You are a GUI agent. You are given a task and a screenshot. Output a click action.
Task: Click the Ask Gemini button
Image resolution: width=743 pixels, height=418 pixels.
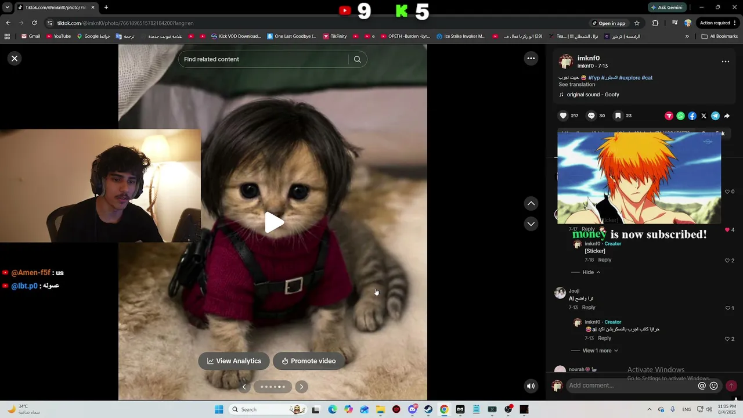(666, 8)
